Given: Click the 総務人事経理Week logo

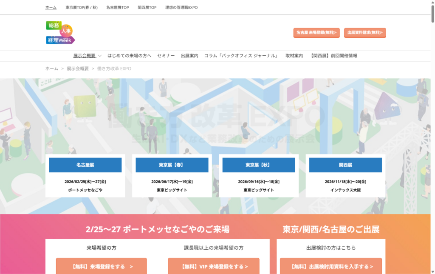Looking at the screenshot, I should click(x=60, y=33).
